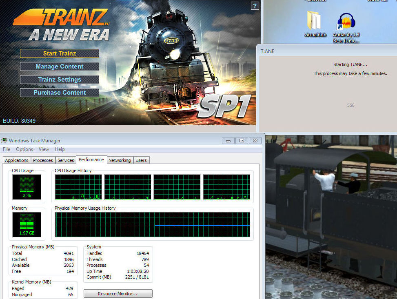Click the Threads value 789
397x299 pixels.
[x=145, y=259]
